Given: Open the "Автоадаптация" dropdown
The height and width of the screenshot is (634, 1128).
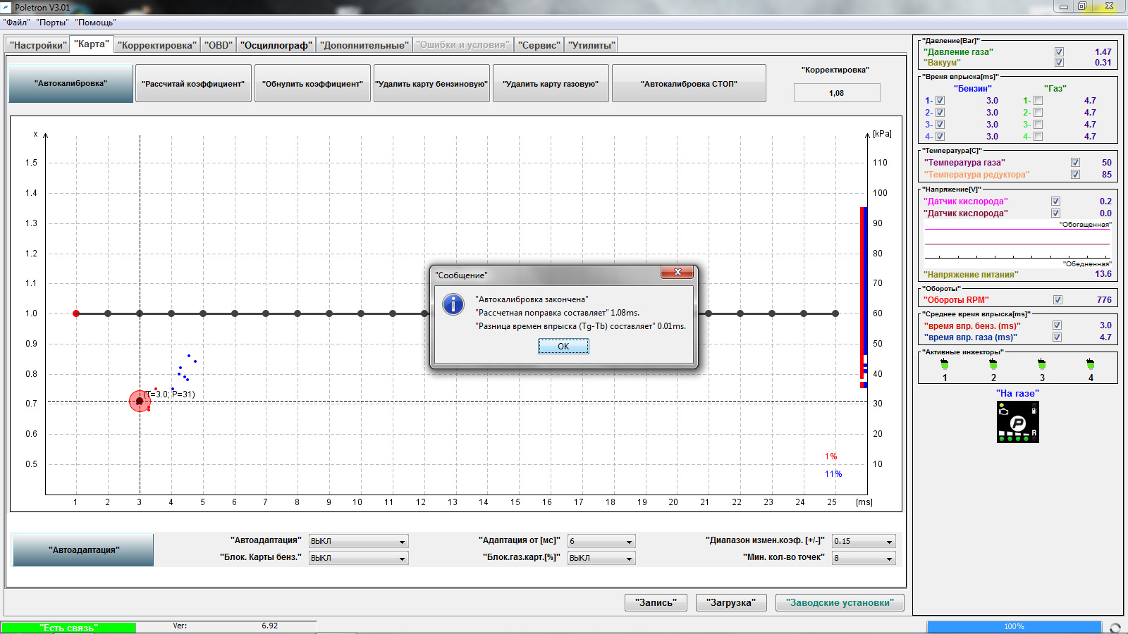Looking at the screenshot, I should [359, 541].
